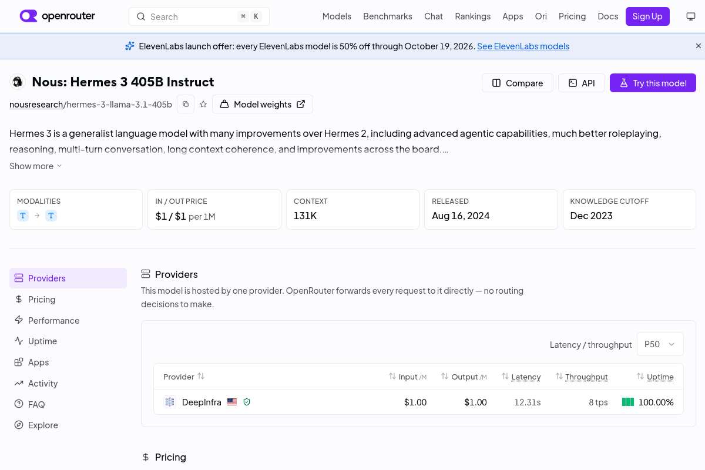
Task: Go to Pricing in top navigation
Action: coord(572,16)
